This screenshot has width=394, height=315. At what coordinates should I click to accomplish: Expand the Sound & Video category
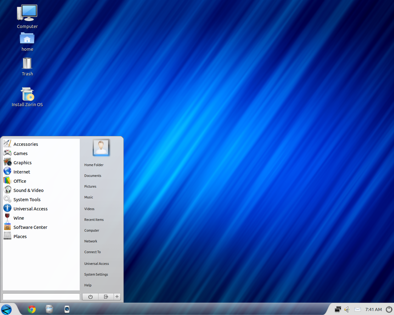(28, 190)
